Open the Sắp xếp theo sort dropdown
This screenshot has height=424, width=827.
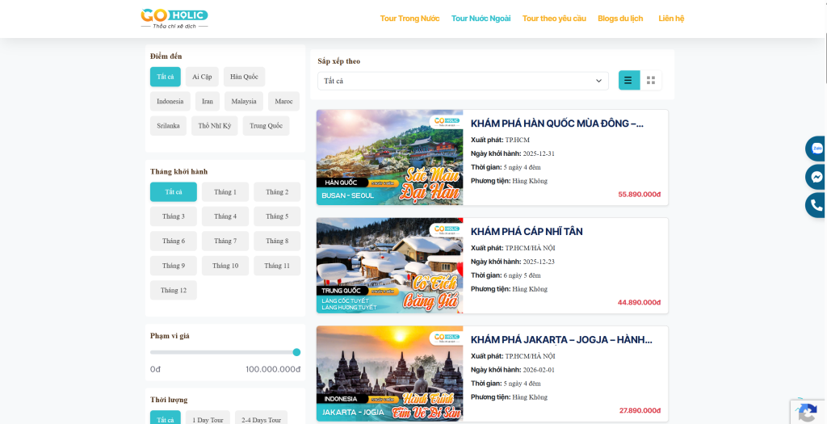[463, 81]
